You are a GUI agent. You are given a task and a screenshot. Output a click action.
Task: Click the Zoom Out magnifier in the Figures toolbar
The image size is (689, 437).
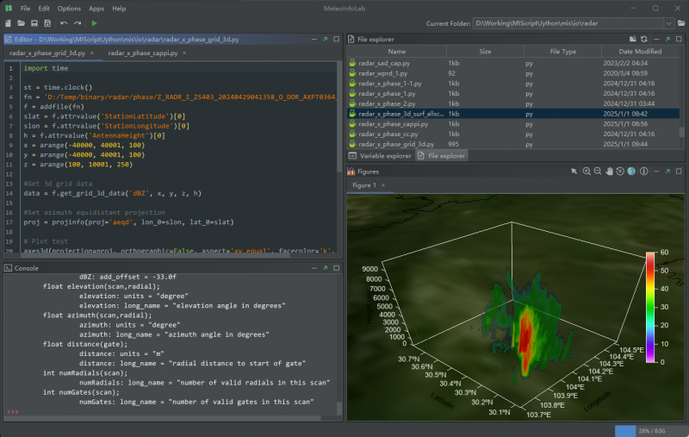[598, 172]
